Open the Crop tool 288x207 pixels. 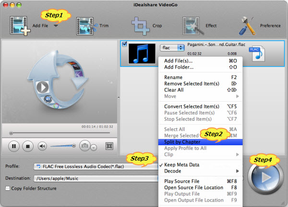pyautogui.click(x=146, y=26)
